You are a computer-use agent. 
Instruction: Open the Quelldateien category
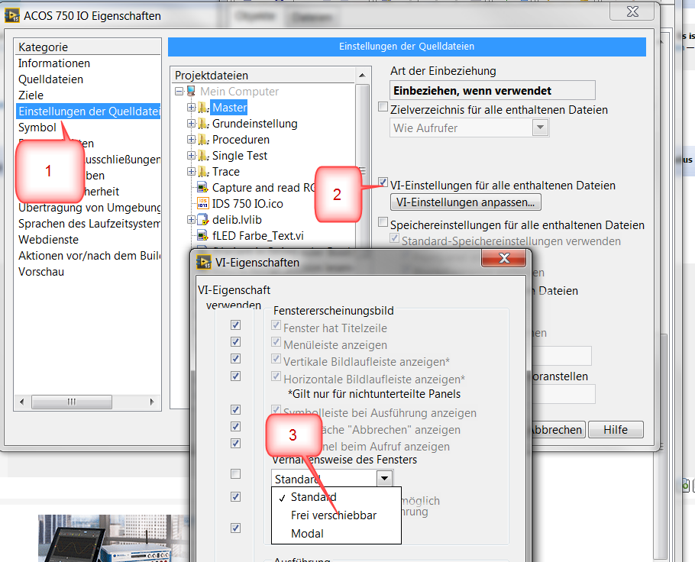(50, 79)
